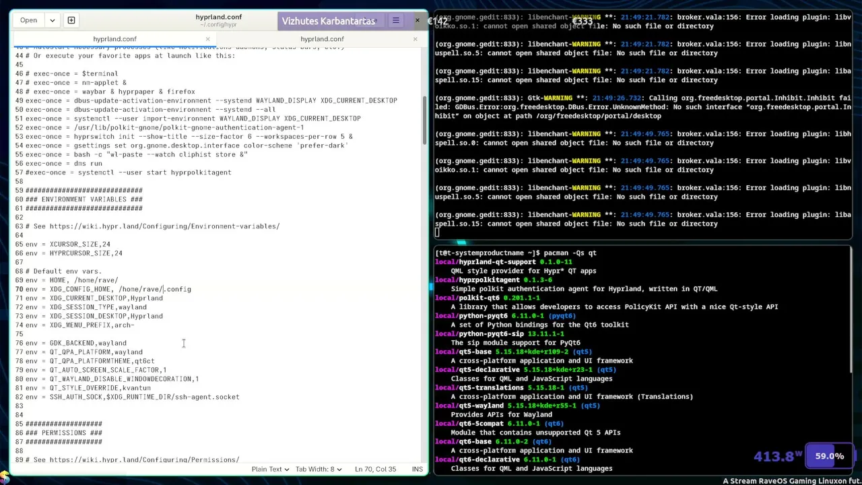The width and height of the screenshot is (862, 485).
Task: Click the 'pacman -Qs qt' command in terminal
Action: 570,253
